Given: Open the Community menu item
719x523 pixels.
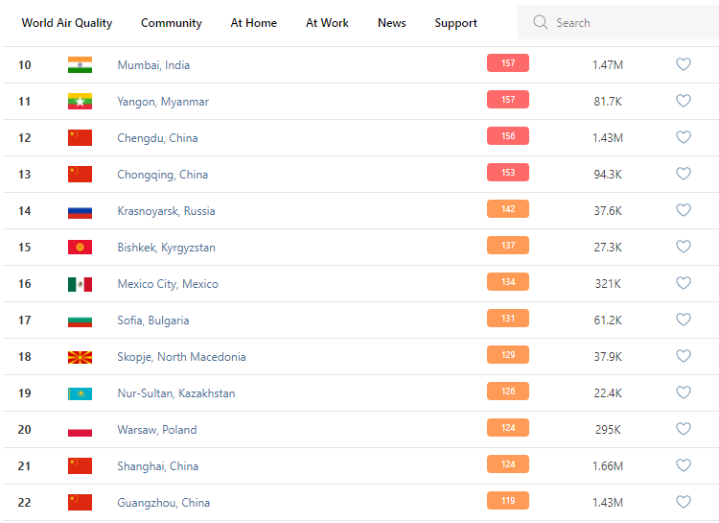Looking at the screenshot, I should (172, 23).
